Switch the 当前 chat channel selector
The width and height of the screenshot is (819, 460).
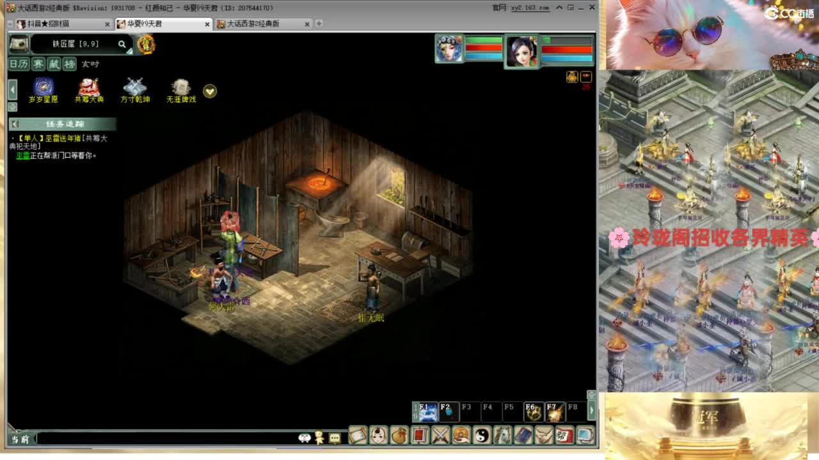(20, 439)
